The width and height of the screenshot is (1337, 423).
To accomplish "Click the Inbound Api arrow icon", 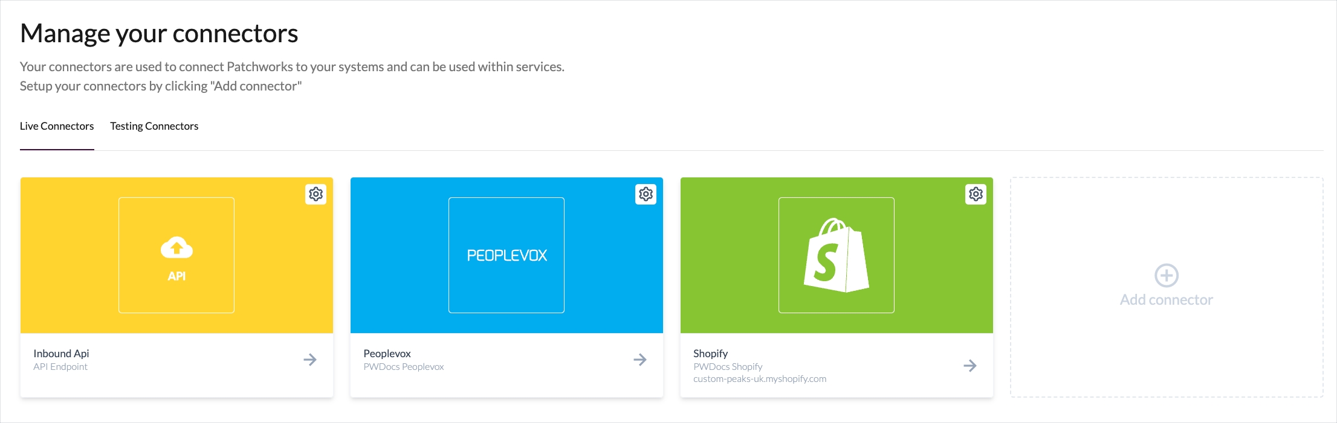I will tap(310, 360).
